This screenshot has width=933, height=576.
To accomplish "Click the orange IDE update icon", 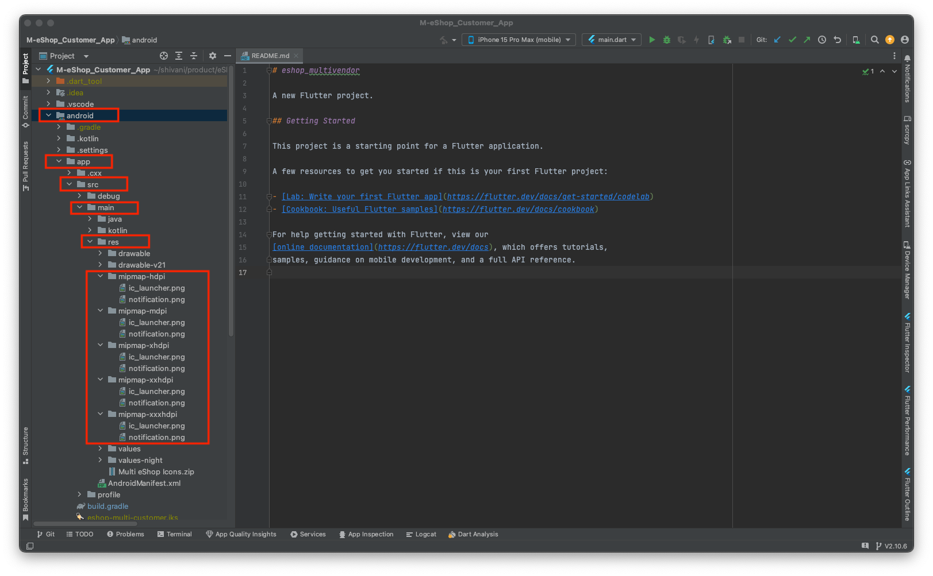I will click(x=890, y=40).
